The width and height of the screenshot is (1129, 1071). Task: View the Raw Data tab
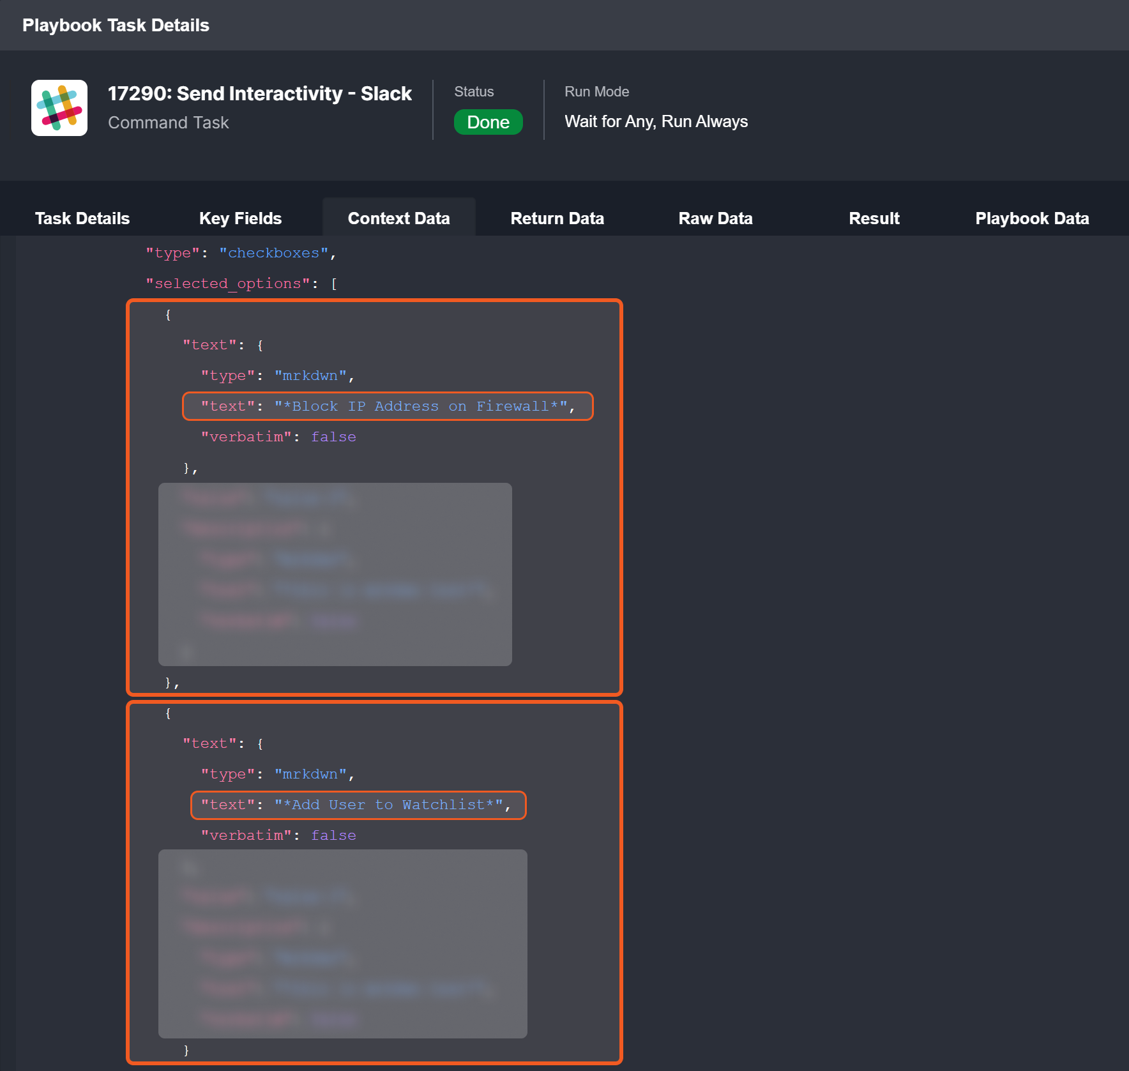coord(715,218)
